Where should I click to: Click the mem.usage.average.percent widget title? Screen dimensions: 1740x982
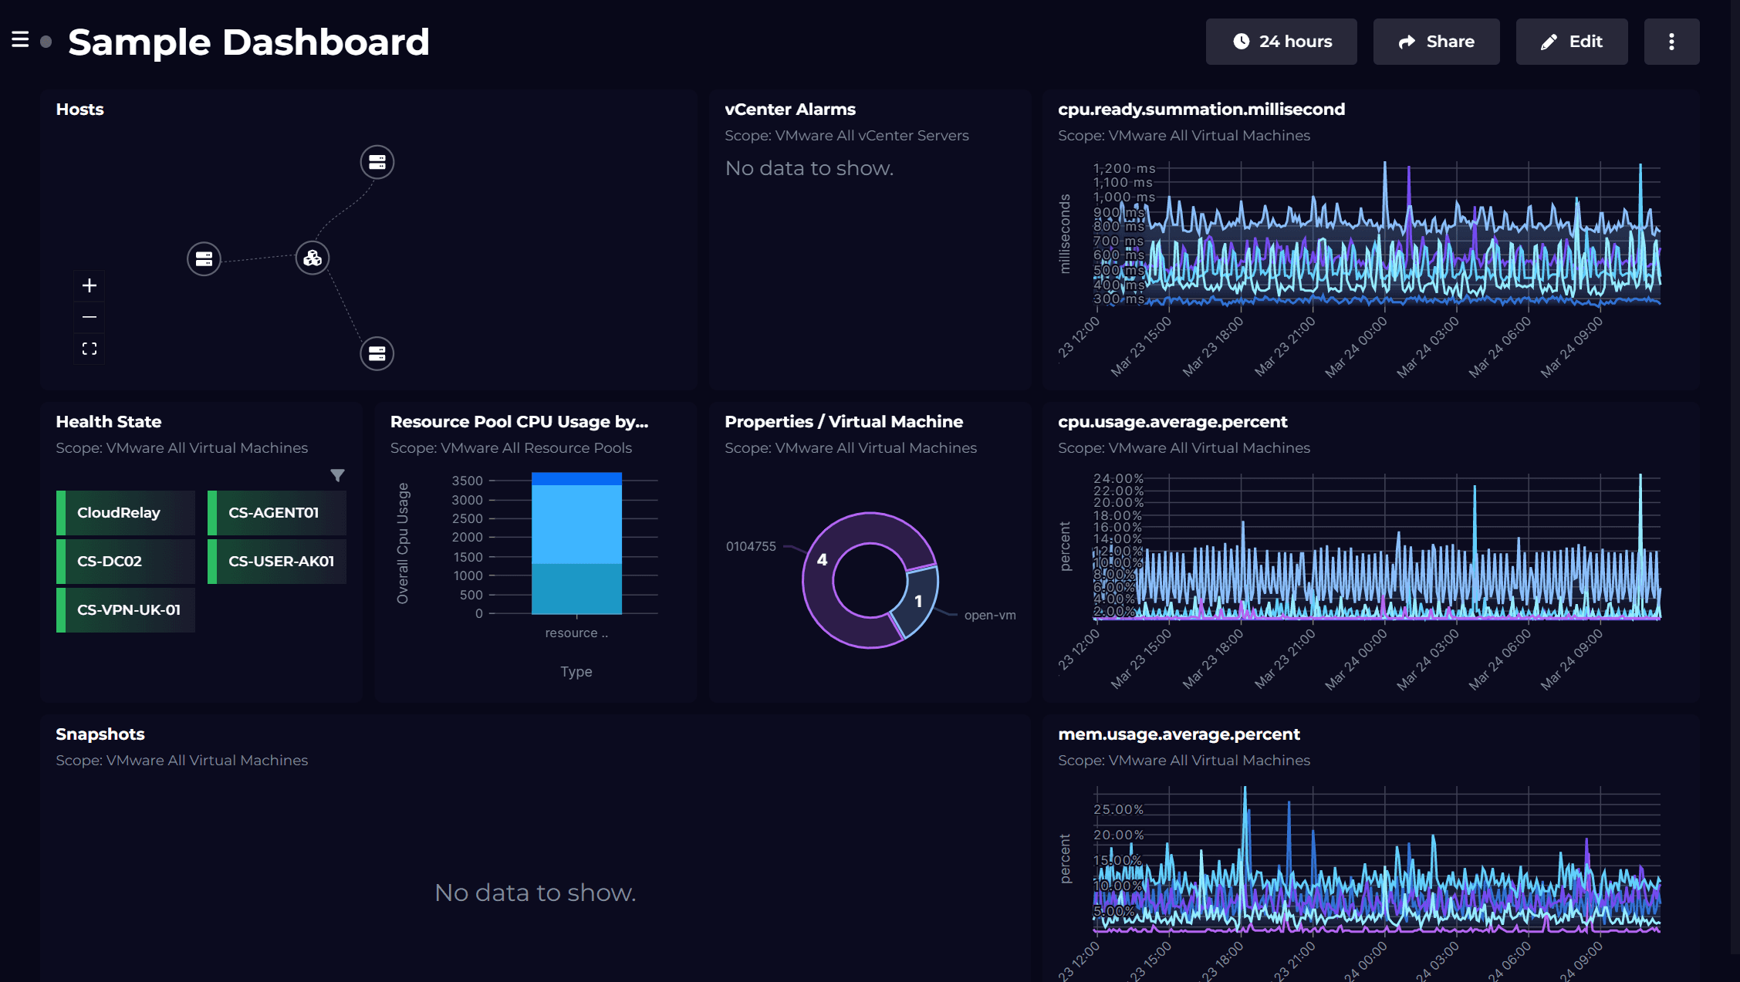click(1179, 734)
